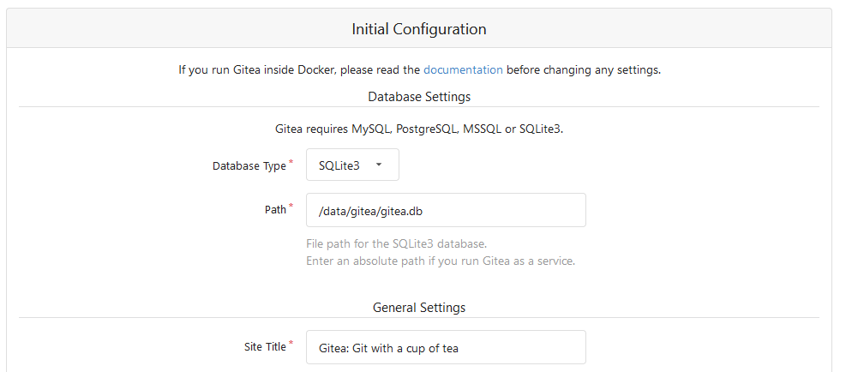Viewport: 846px width, 372px height.
Task: Click the Initial Configuration header
Action: 419,29
